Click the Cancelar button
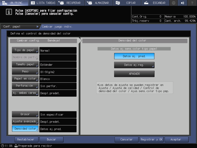This screenshot has height=148, width=197. click(x=127, y=140)
